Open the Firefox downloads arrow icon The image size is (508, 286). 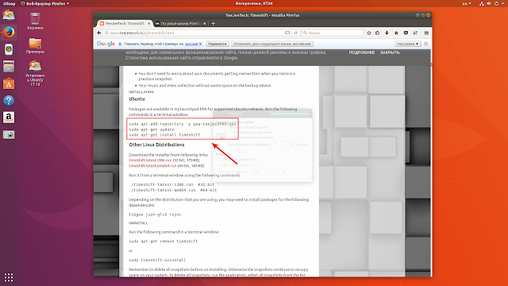pos(387,33)
